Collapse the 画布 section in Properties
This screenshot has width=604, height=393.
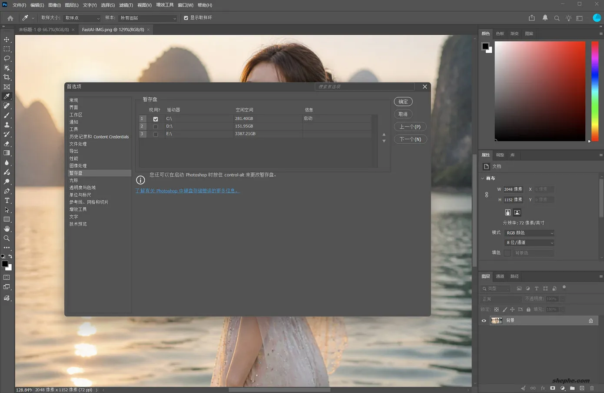(x=482, y=178)
